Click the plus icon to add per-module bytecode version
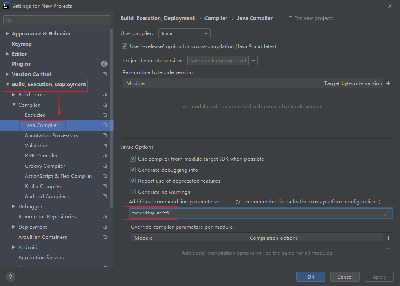Image resolution: width=400 pixels, height=286 pixels. coord(388,83)
